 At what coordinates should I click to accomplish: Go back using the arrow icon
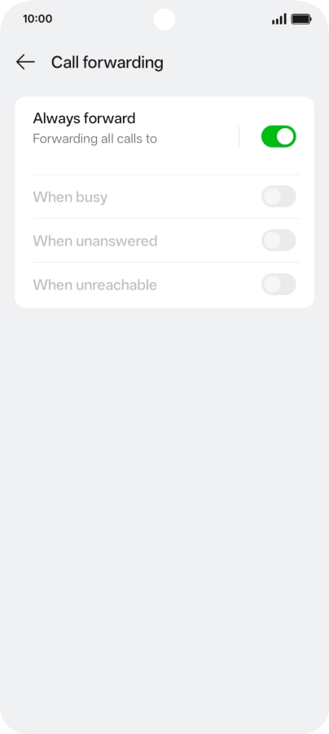click(x=25, y=62)
